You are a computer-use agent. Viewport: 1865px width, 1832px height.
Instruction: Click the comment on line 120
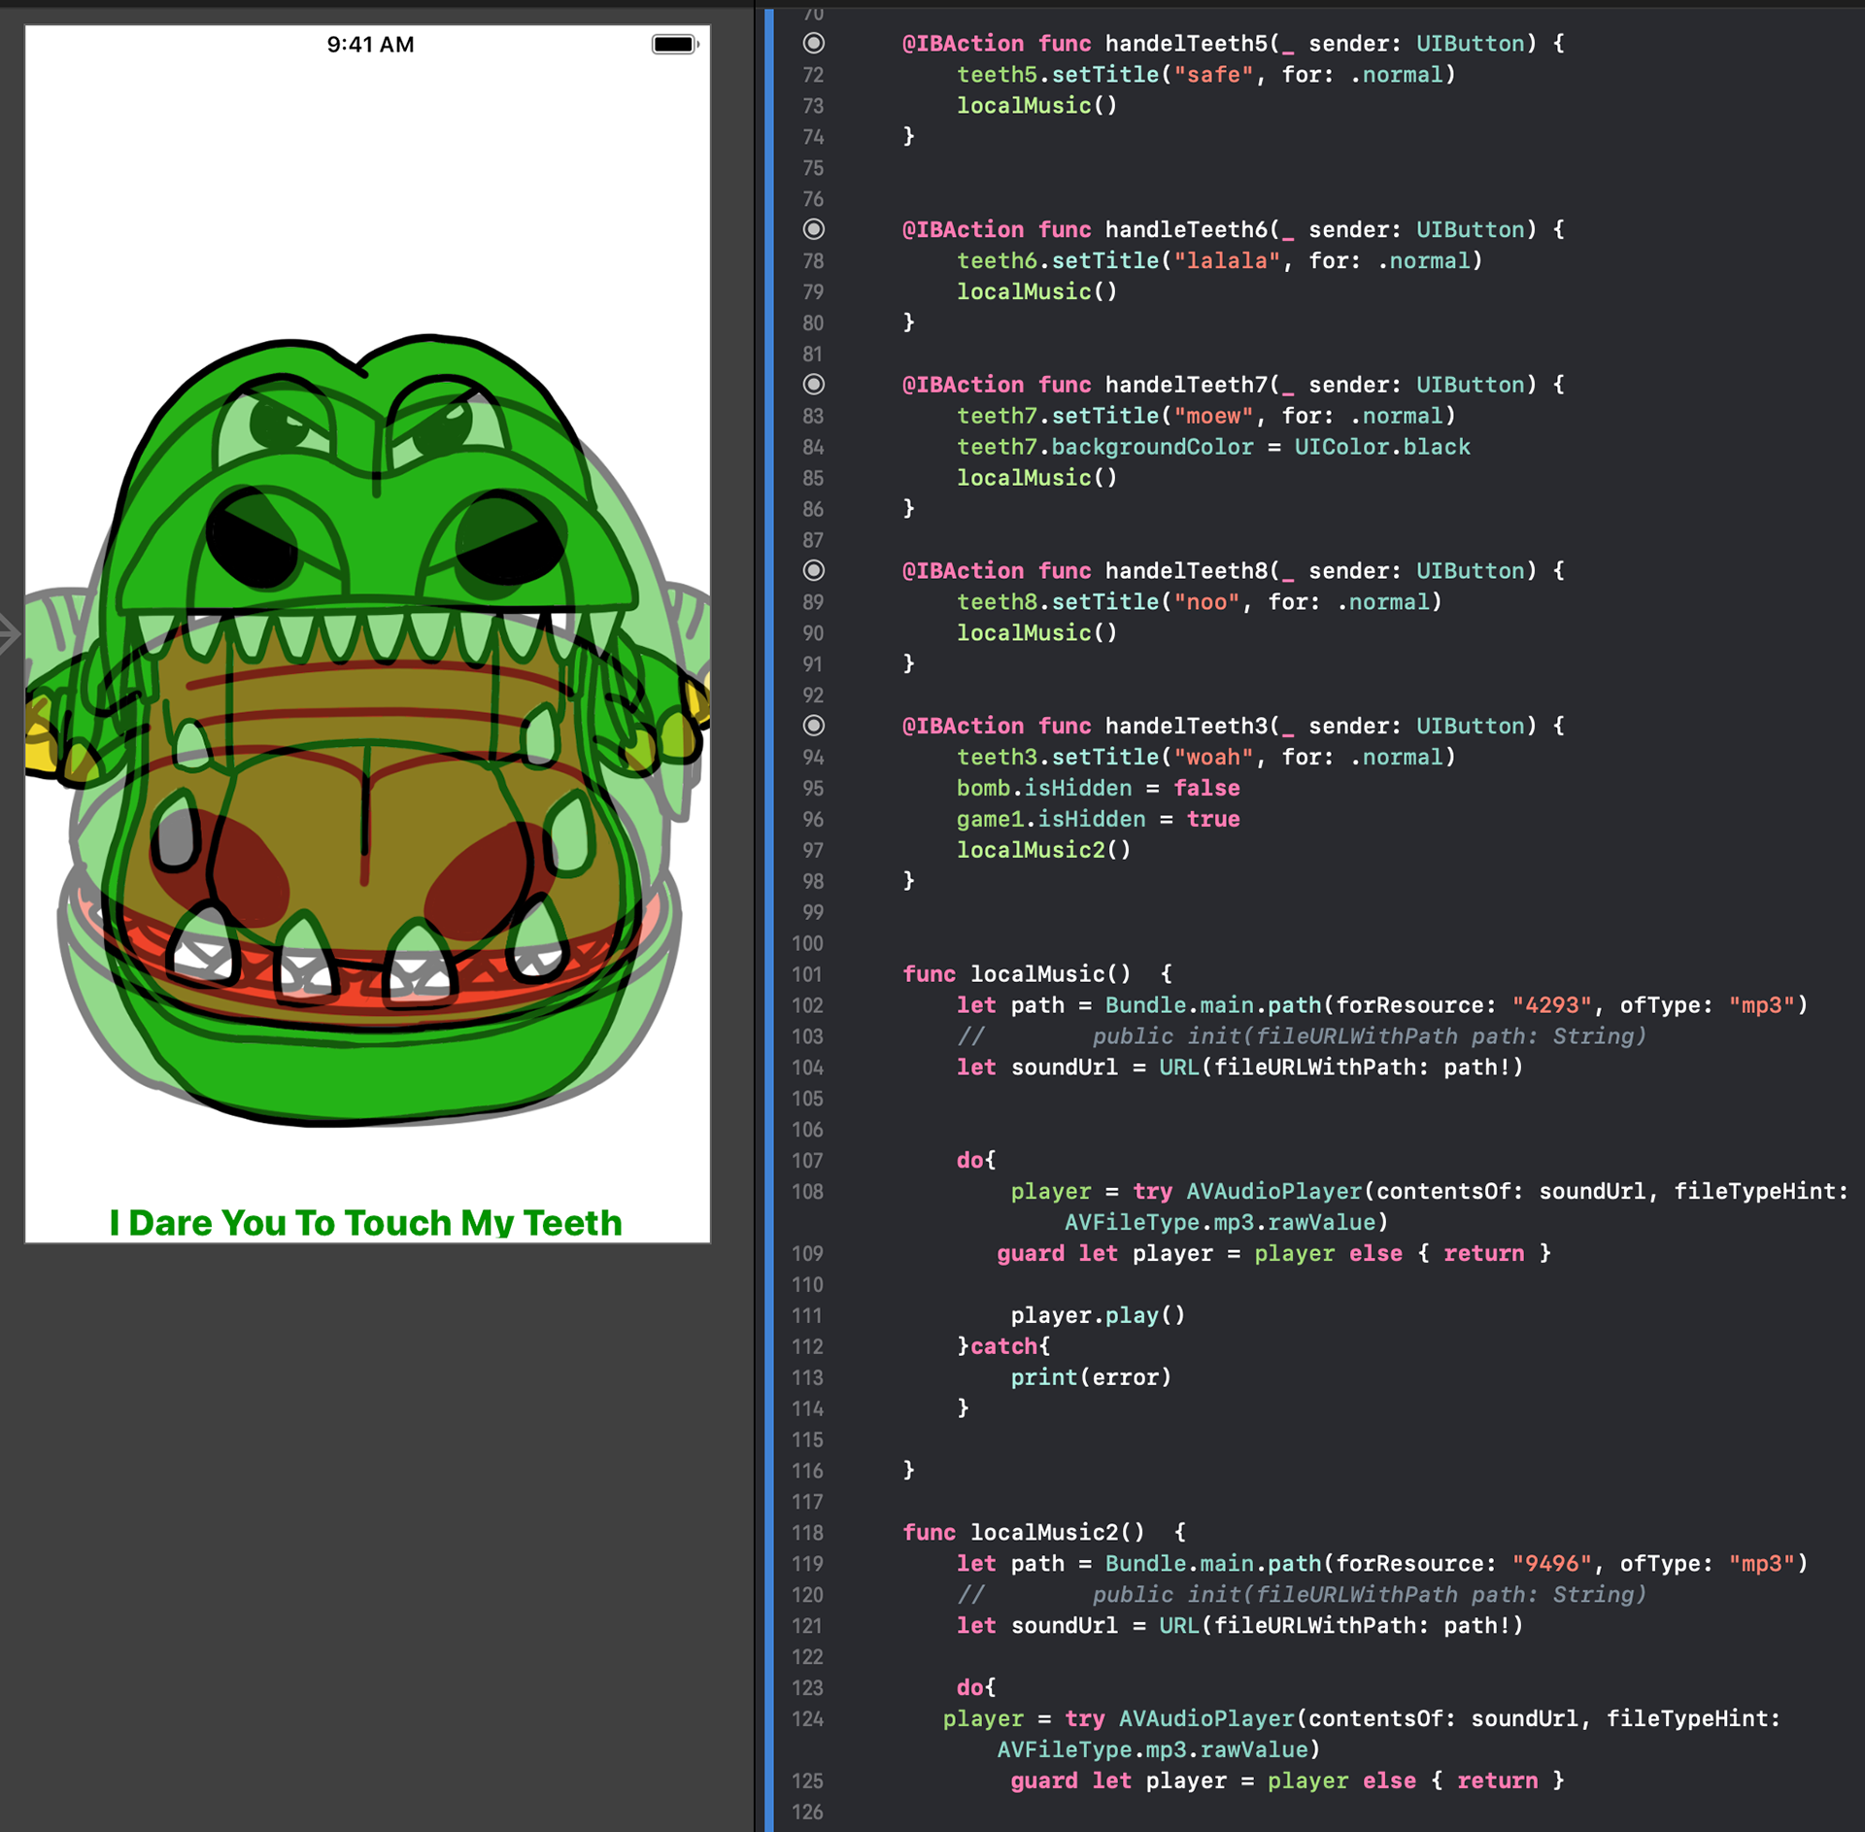tap(1302, 1595)
